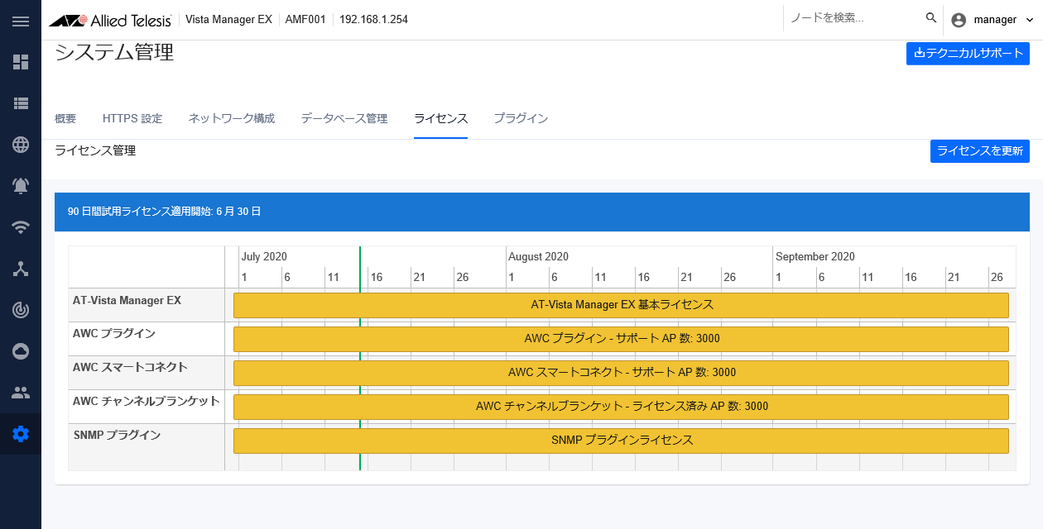Click the green current-date marker line
1043x529 pixels.
click(x=360, y=358)
